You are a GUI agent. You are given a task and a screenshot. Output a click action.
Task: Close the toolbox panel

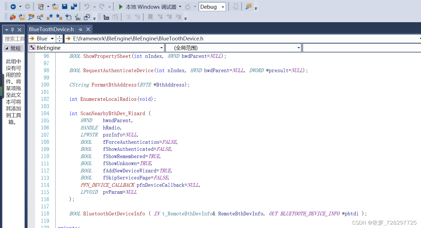(19, 30)
